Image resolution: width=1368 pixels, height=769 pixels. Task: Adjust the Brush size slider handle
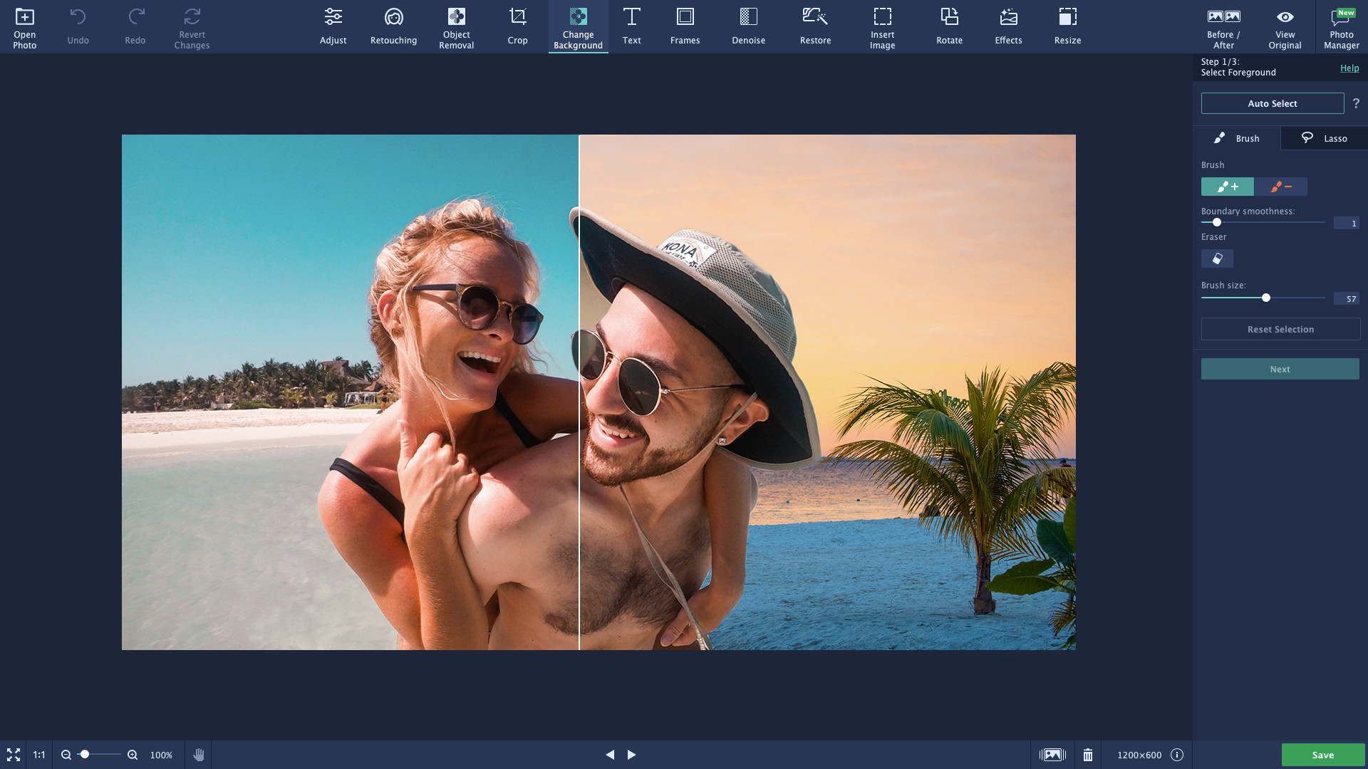(1266, 298)
